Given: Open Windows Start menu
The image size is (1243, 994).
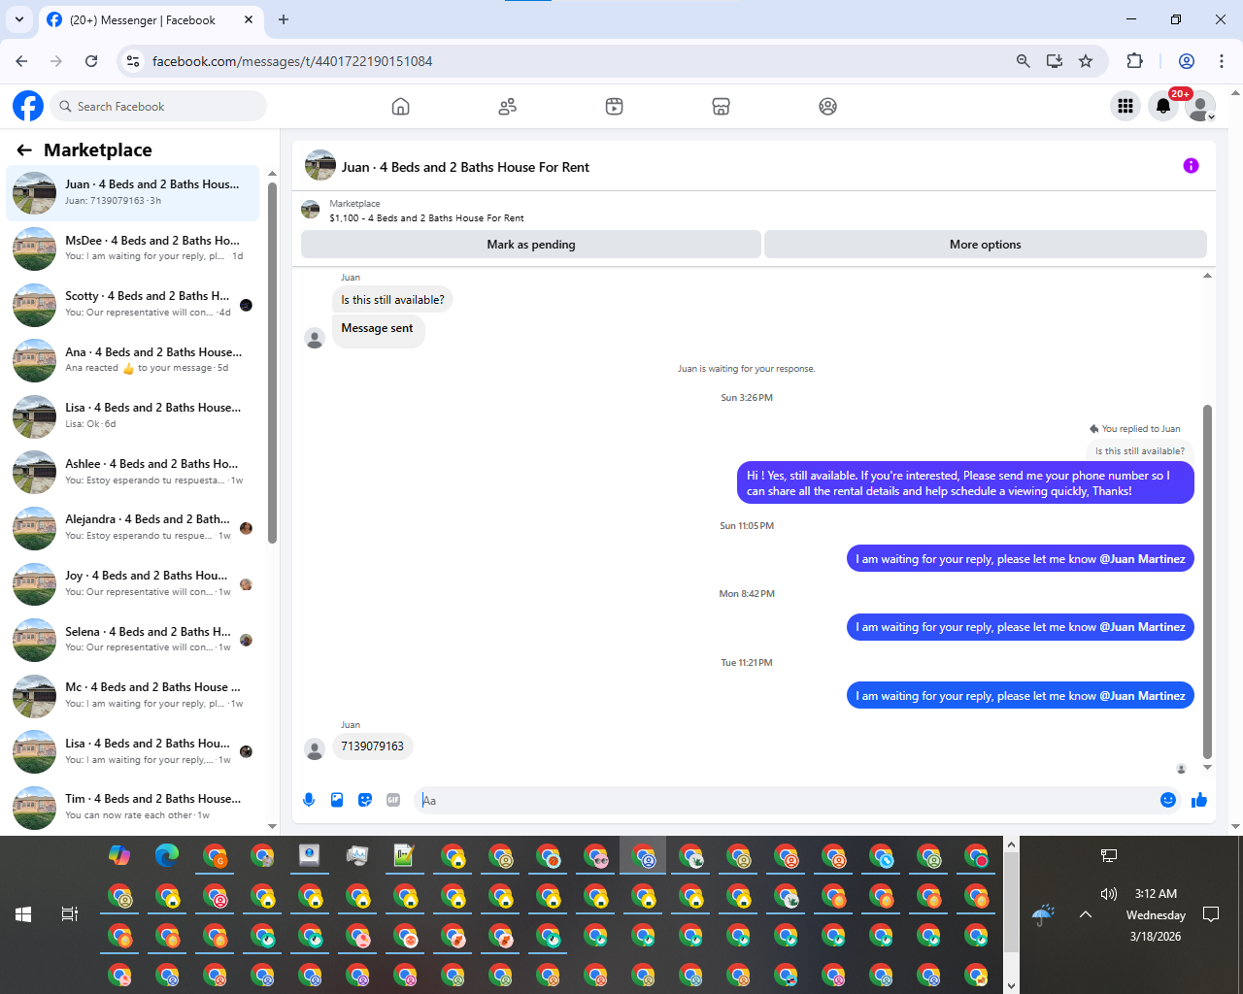Looking at the screenshot, I should coord(23,914).
